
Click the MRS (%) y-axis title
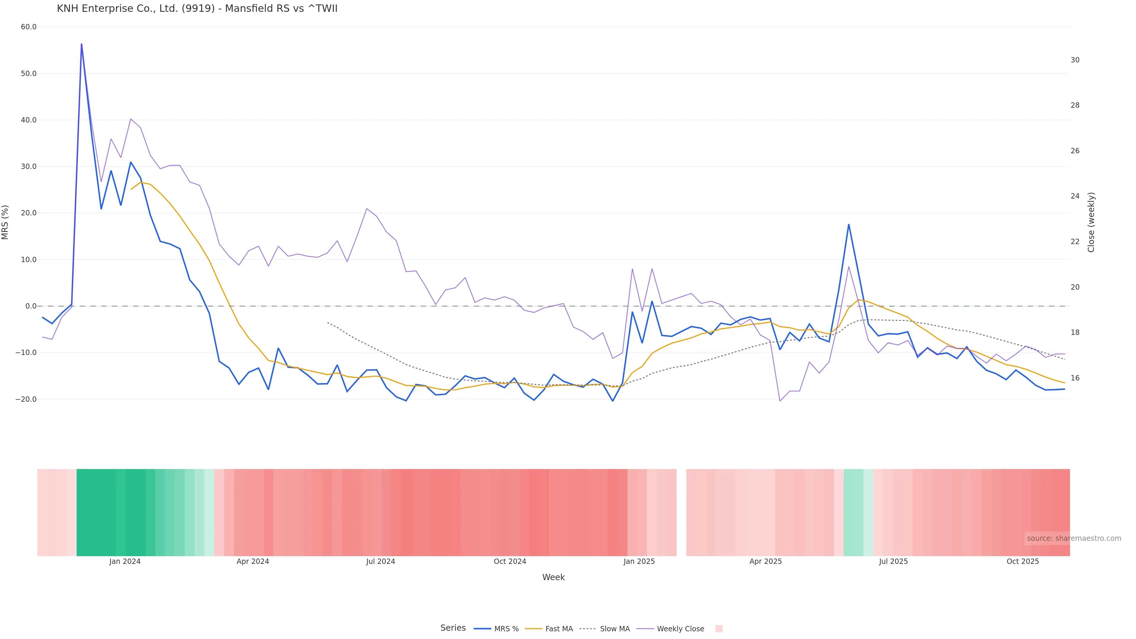pos(5,222)
